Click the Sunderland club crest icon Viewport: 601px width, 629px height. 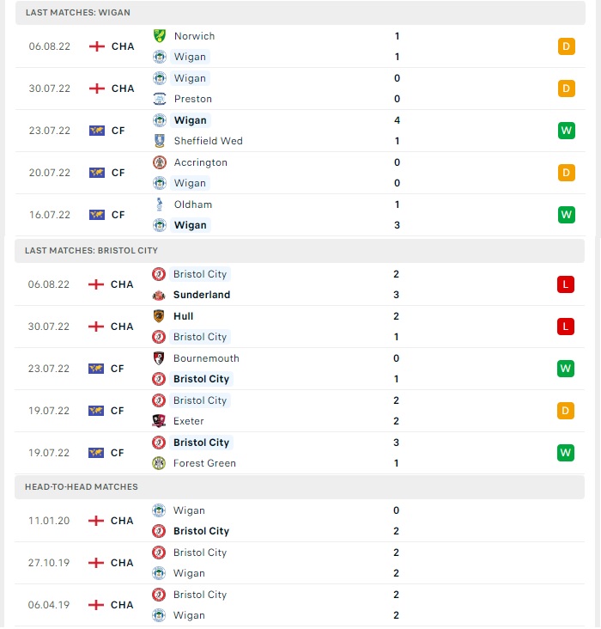[159, 296]
